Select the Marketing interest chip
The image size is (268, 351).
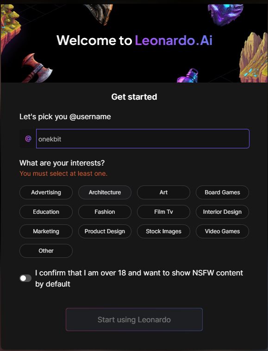pos(46,231)
